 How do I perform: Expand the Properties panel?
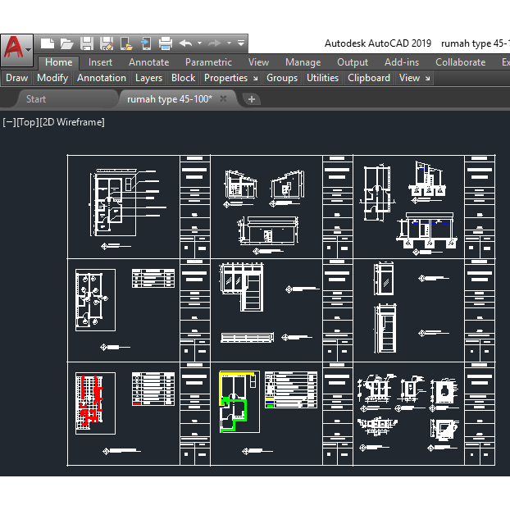(x=225, y=78)
